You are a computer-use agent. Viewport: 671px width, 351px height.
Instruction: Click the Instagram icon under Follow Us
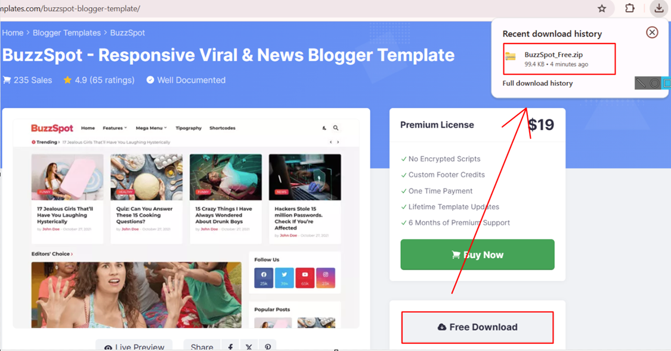(326, 278)
